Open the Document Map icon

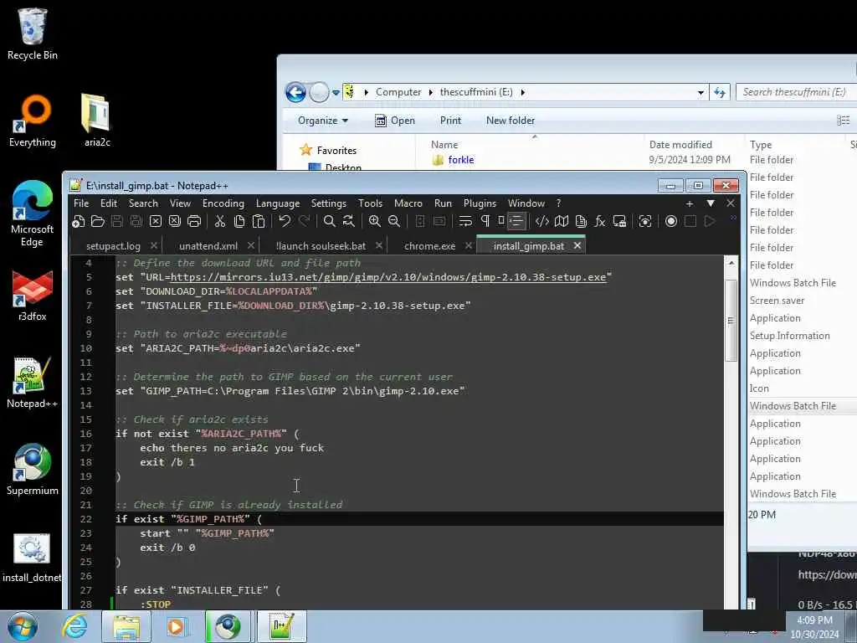tap(562, 221)
